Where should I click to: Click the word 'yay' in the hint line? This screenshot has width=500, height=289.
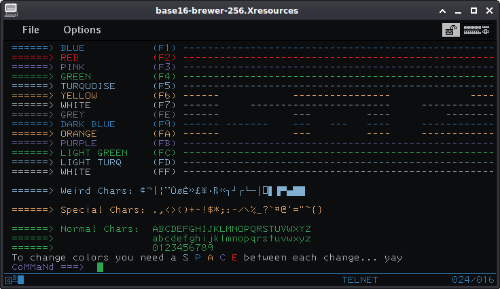click(393, 258)
